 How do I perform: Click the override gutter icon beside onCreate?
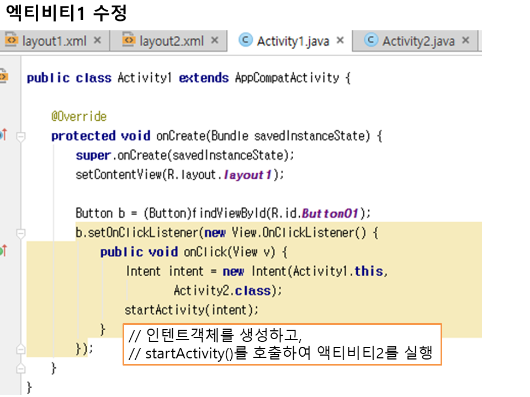pos(3,135)
